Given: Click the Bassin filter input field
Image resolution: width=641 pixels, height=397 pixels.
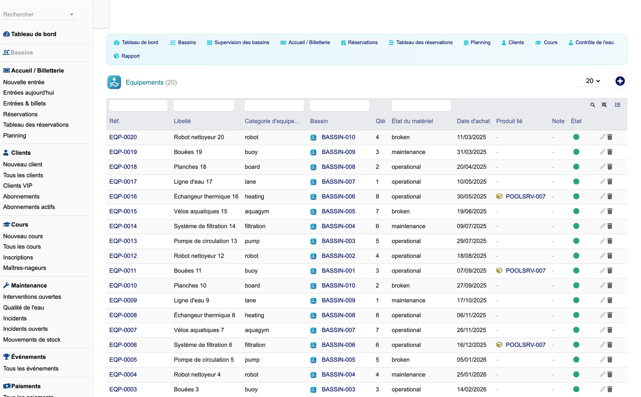Looking at the screenshot, I should click(x=339, y=105).
